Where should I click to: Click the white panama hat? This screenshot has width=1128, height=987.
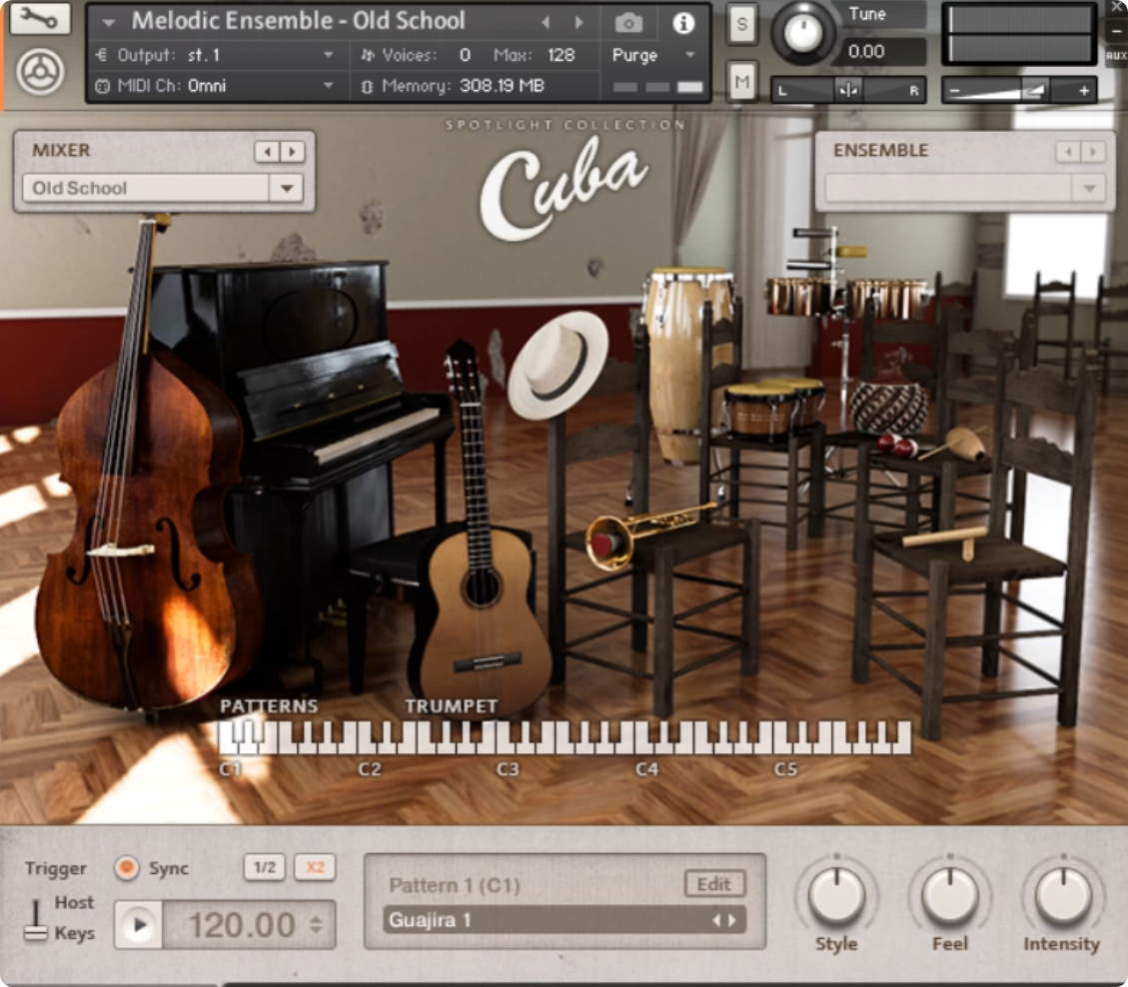click(x=558, y=366)
